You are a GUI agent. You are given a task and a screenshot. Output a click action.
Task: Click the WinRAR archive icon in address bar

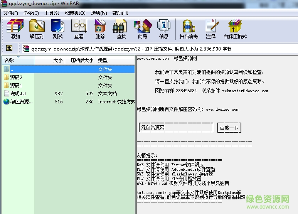(x=26, y=49)
